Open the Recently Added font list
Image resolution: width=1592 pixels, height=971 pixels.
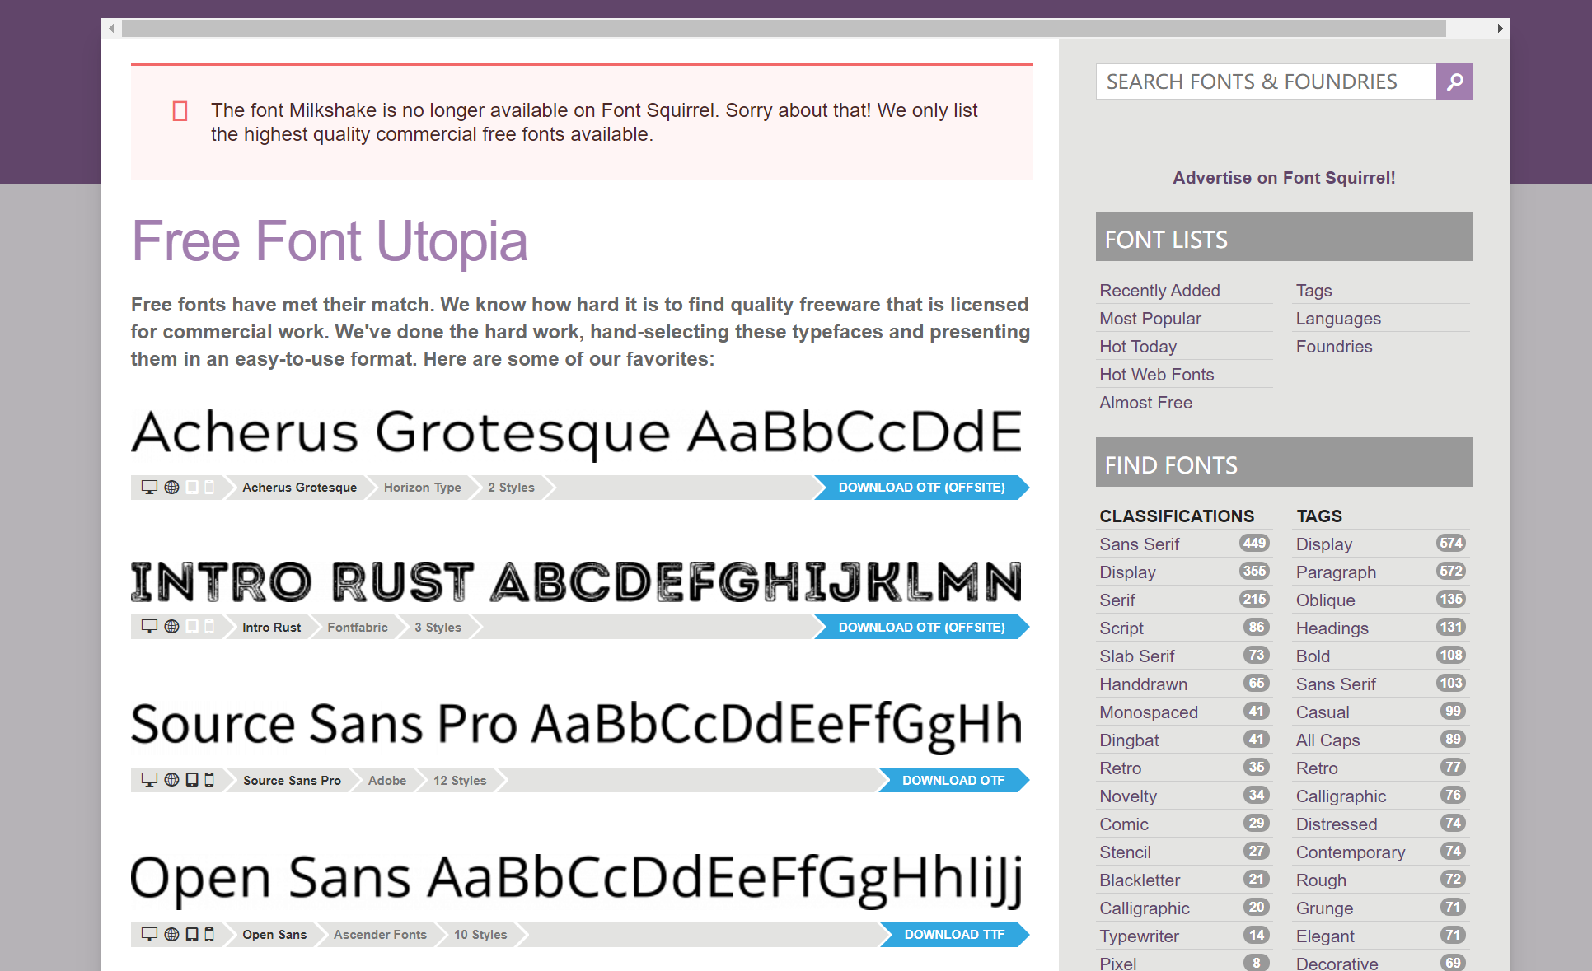1159,291
